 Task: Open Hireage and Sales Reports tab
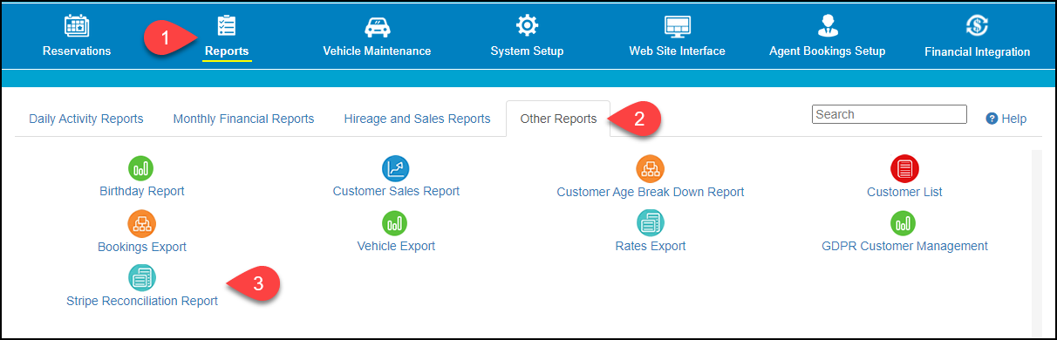click(417, 119)
